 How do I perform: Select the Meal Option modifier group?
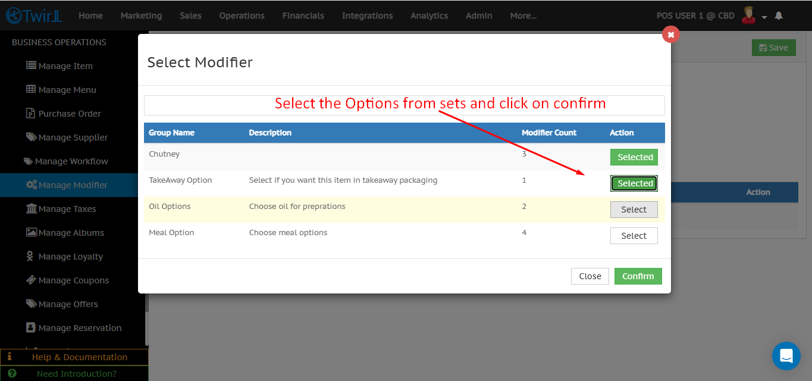coord(634,236)
